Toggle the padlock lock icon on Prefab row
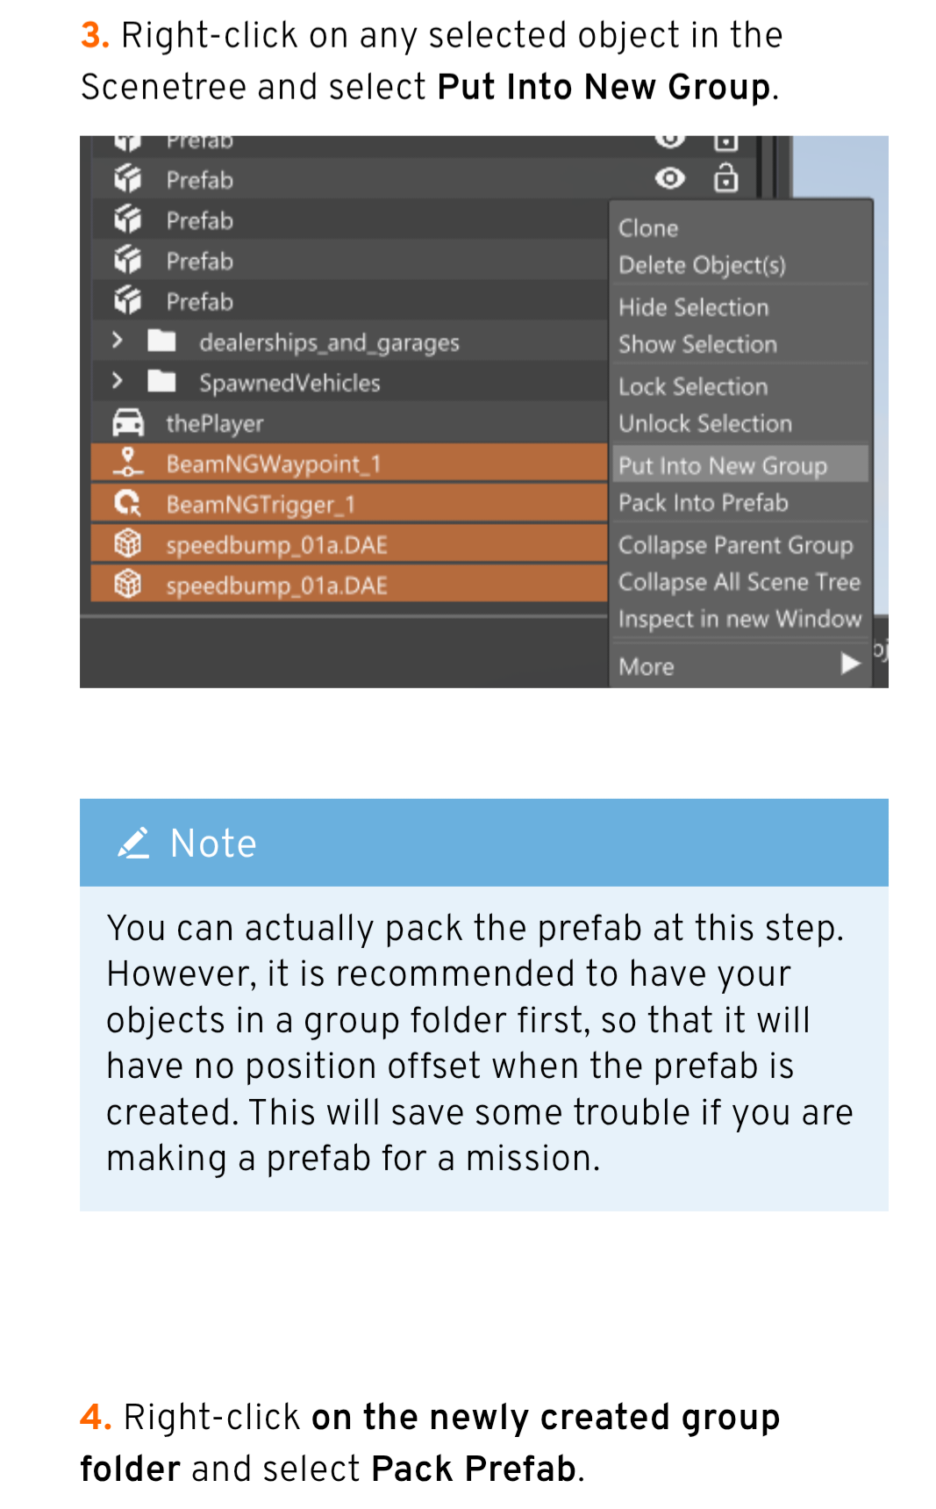This screenshot has height=1509, width=936. click(725, 178)
